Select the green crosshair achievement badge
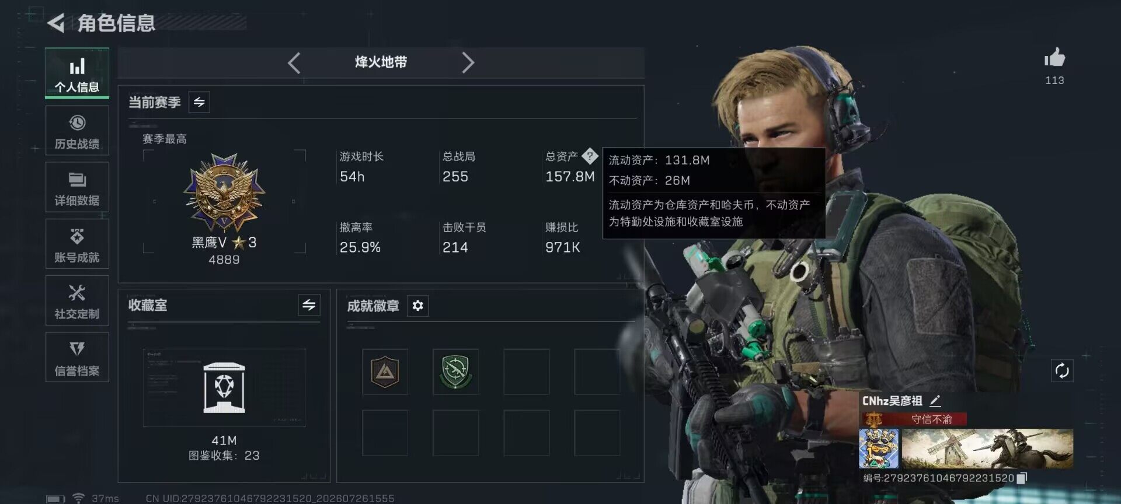This screenshot has width=1121, height=504. click(x=455, y=372)
